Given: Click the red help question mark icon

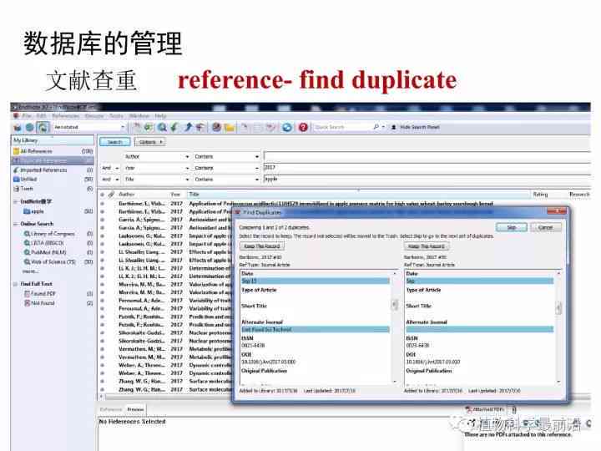Looking at the screenshot, I should (x=303, y=127).
